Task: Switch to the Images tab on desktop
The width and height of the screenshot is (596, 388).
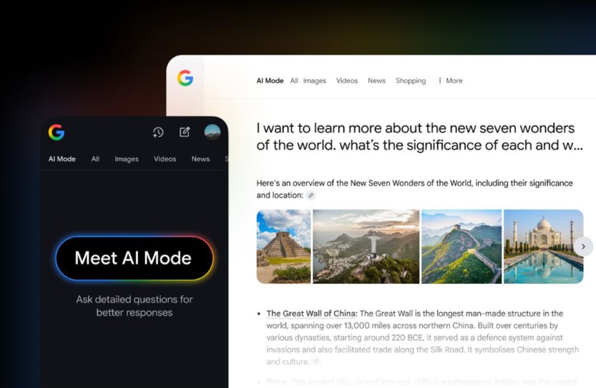Action: click(x=314, y=81)
